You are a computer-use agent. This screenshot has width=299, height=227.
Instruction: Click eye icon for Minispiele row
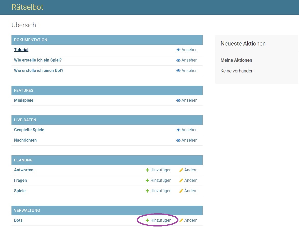point(178,100)
